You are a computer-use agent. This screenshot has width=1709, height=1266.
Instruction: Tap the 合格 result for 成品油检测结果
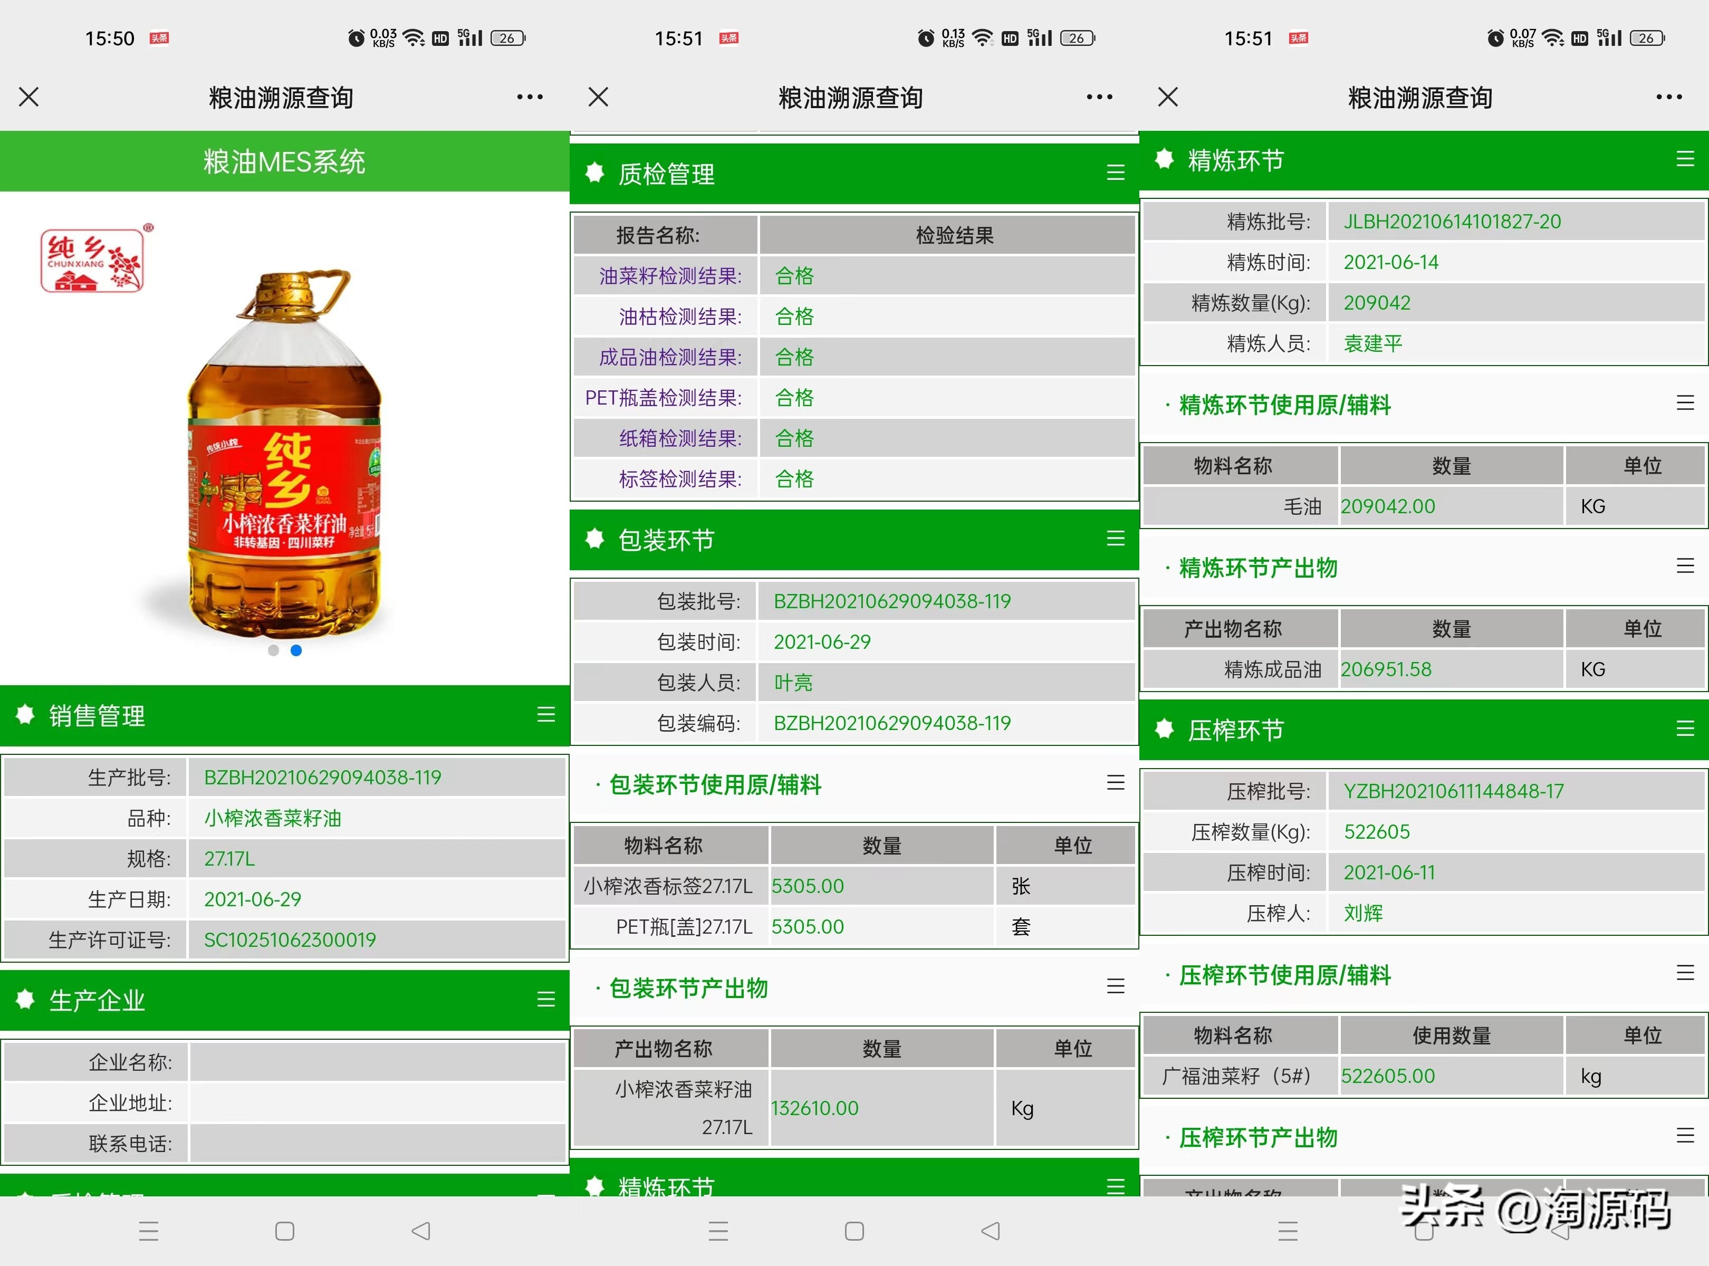tap(793, 357)
